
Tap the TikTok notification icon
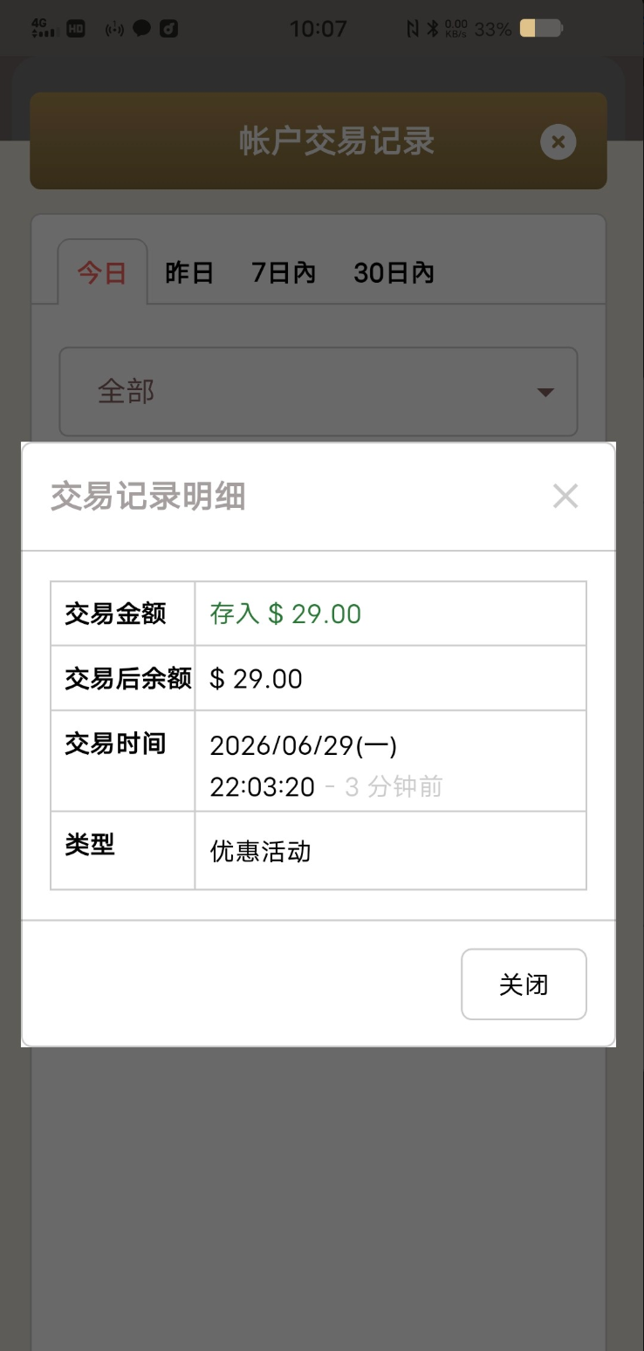pos(169,29)
